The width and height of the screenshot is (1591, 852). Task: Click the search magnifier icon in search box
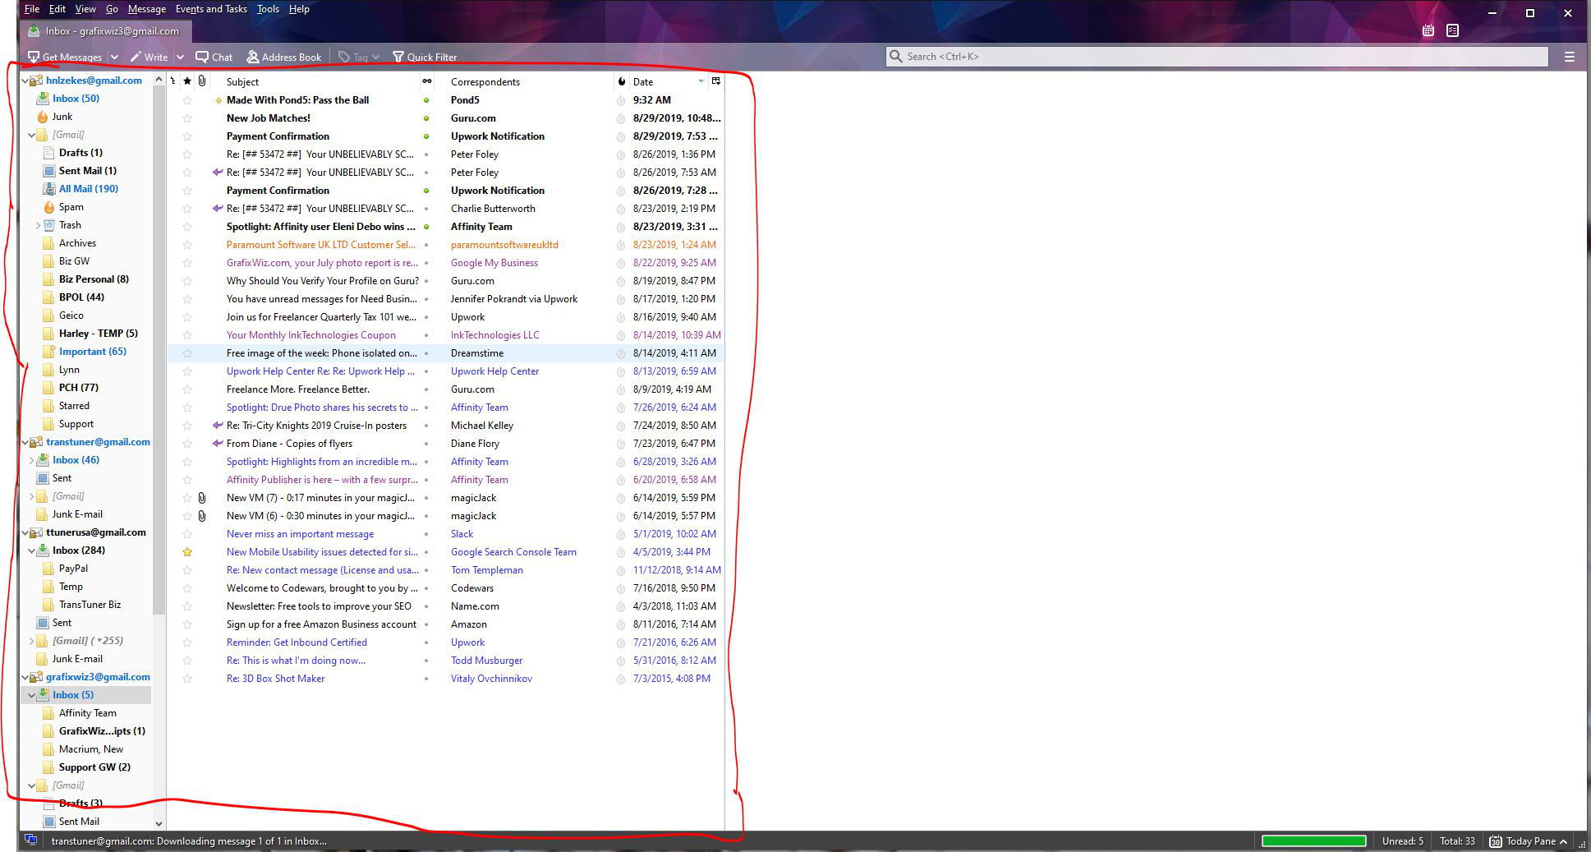(x=895, y=57)
